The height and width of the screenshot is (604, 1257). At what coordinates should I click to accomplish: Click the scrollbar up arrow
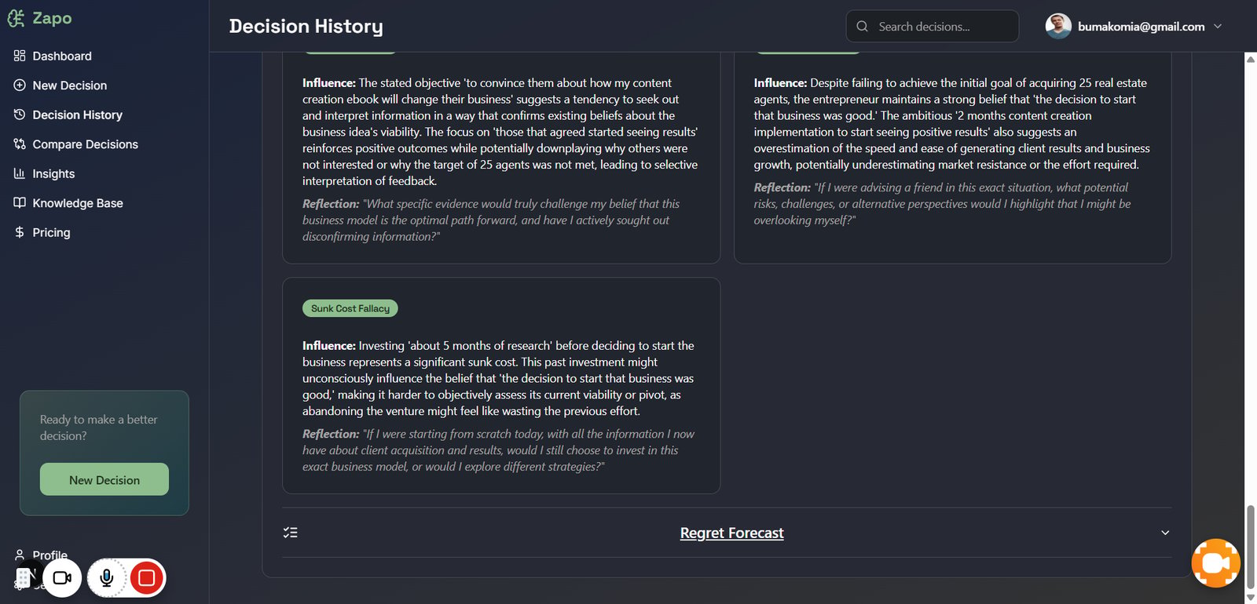coord(1251,59)
